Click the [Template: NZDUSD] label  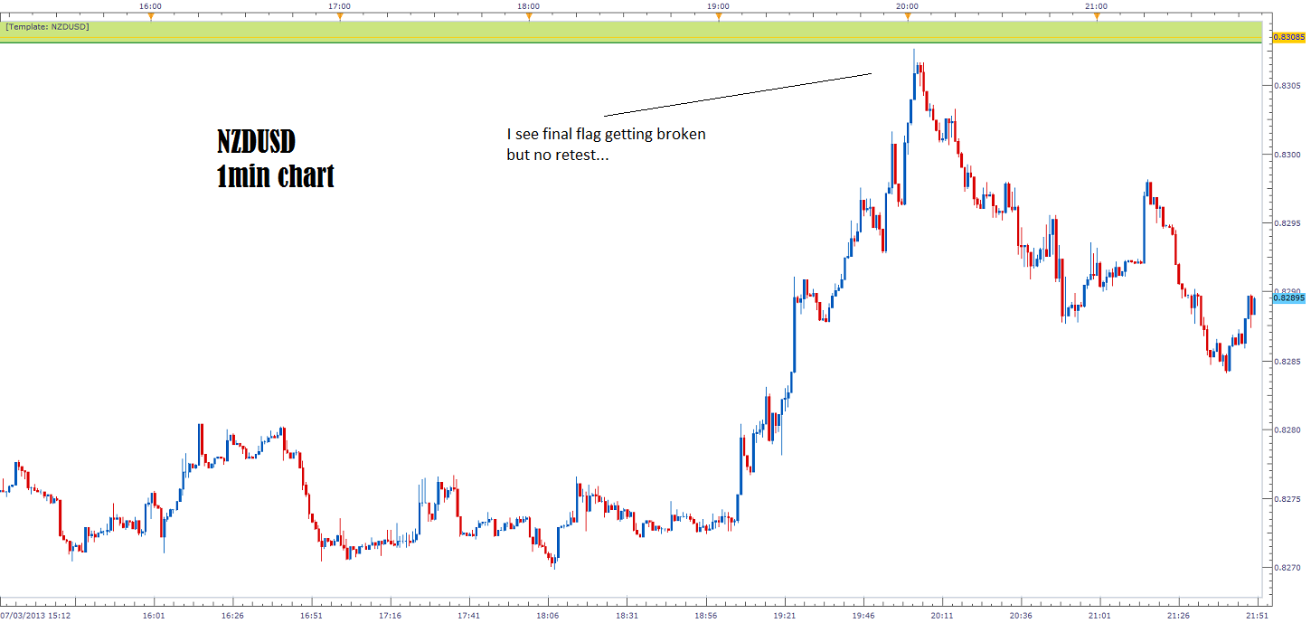click(47, 27)
